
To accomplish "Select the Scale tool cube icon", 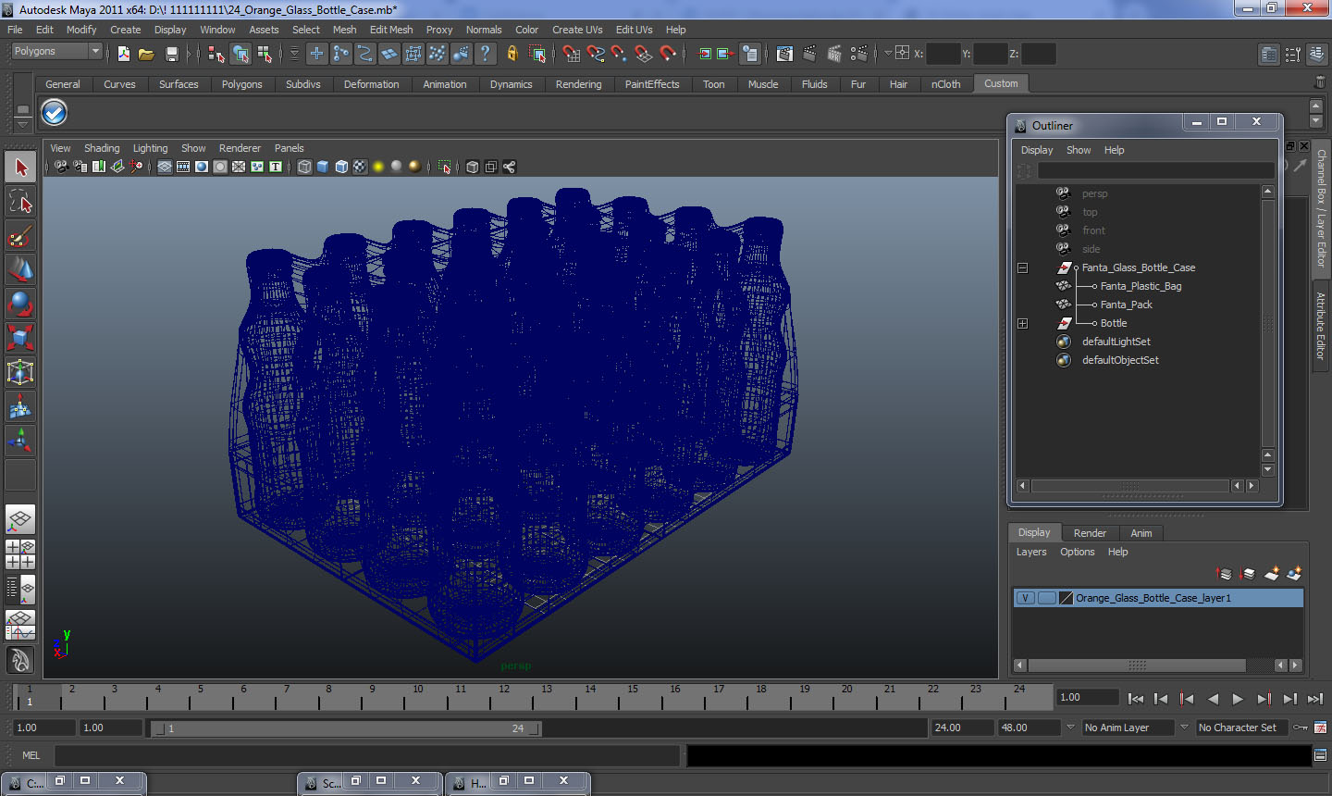I will pos(20,338).
